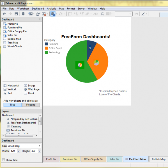
Task: Click the Width value field
Action: click(x=14, y=151)
